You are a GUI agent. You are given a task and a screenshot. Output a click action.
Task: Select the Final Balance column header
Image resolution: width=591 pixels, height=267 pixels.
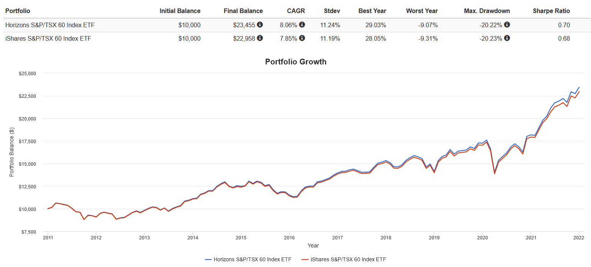point(243,11)
